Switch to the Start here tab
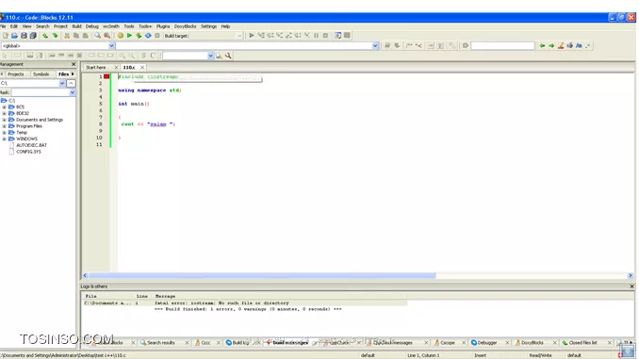639x359 pixels. 96,68
